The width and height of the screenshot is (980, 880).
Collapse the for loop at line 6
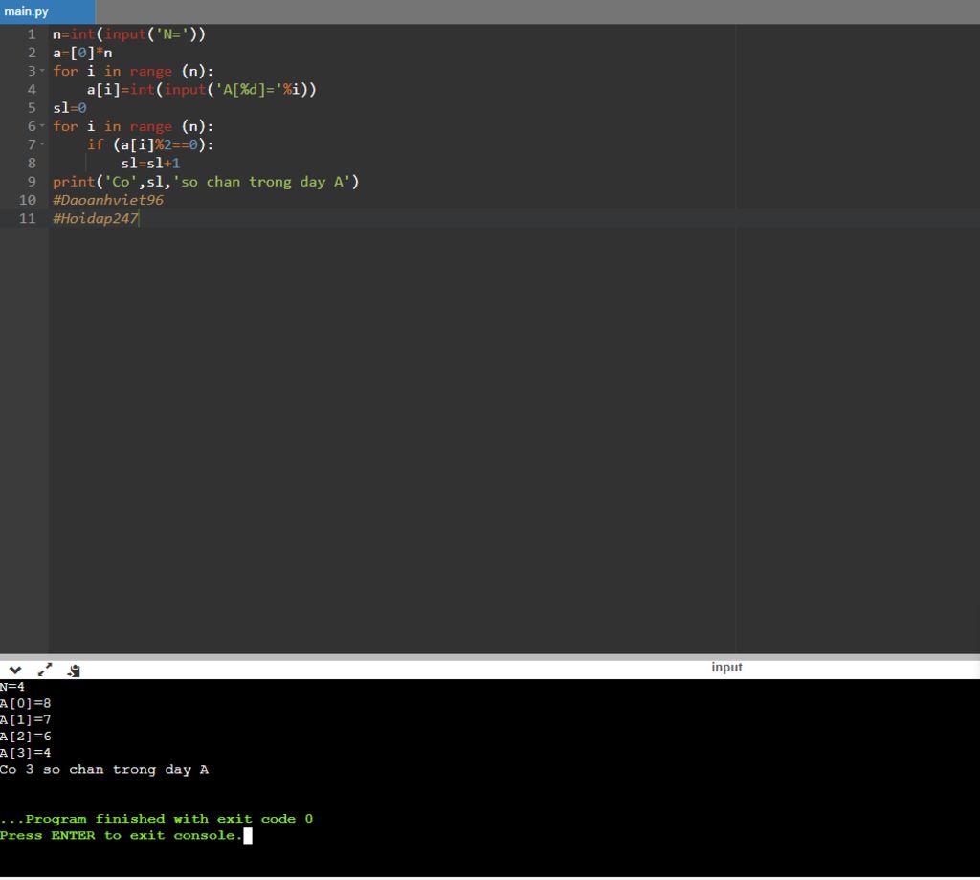(x=43, y=127)
